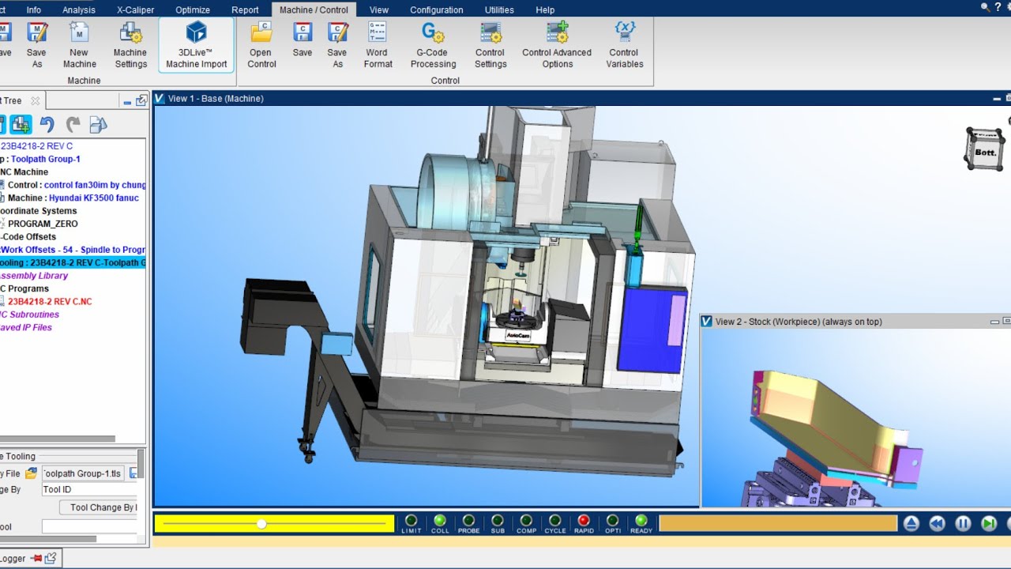The height and width of the screenshot is (569, 1011).
Task: Click the pause simulation button
Action: [x=963, y=523]
